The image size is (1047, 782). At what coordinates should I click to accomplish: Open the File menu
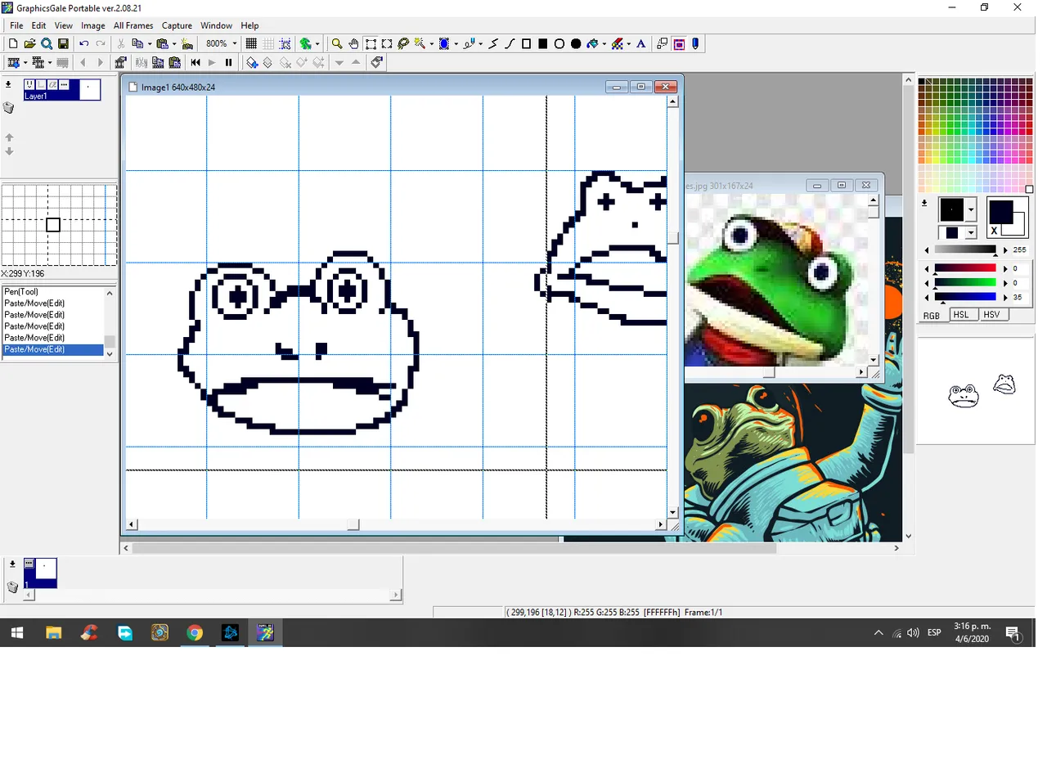[16, 25]
